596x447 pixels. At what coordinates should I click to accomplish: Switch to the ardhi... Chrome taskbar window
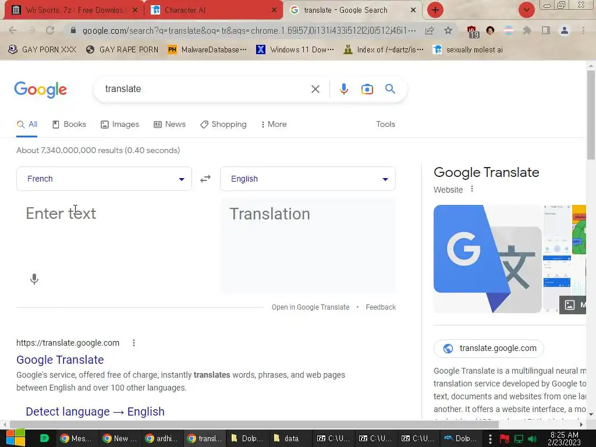162,438
